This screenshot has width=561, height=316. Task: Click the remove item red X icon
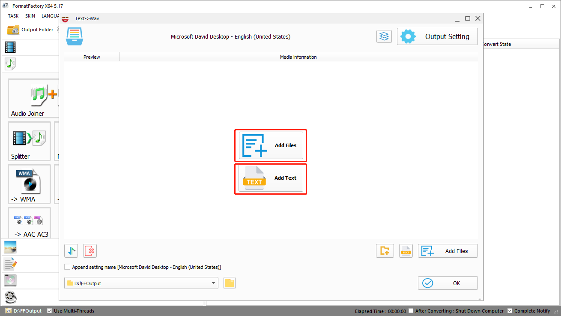tap(90, 251)
